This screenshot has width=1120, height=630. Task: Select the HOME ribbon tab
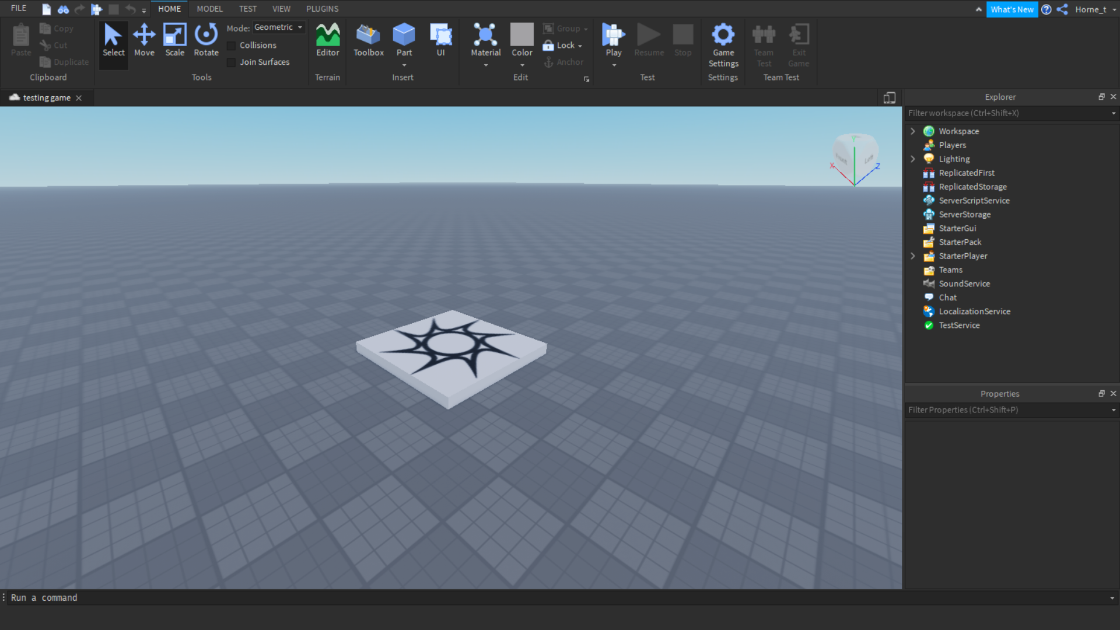click(x=169, y=9)
